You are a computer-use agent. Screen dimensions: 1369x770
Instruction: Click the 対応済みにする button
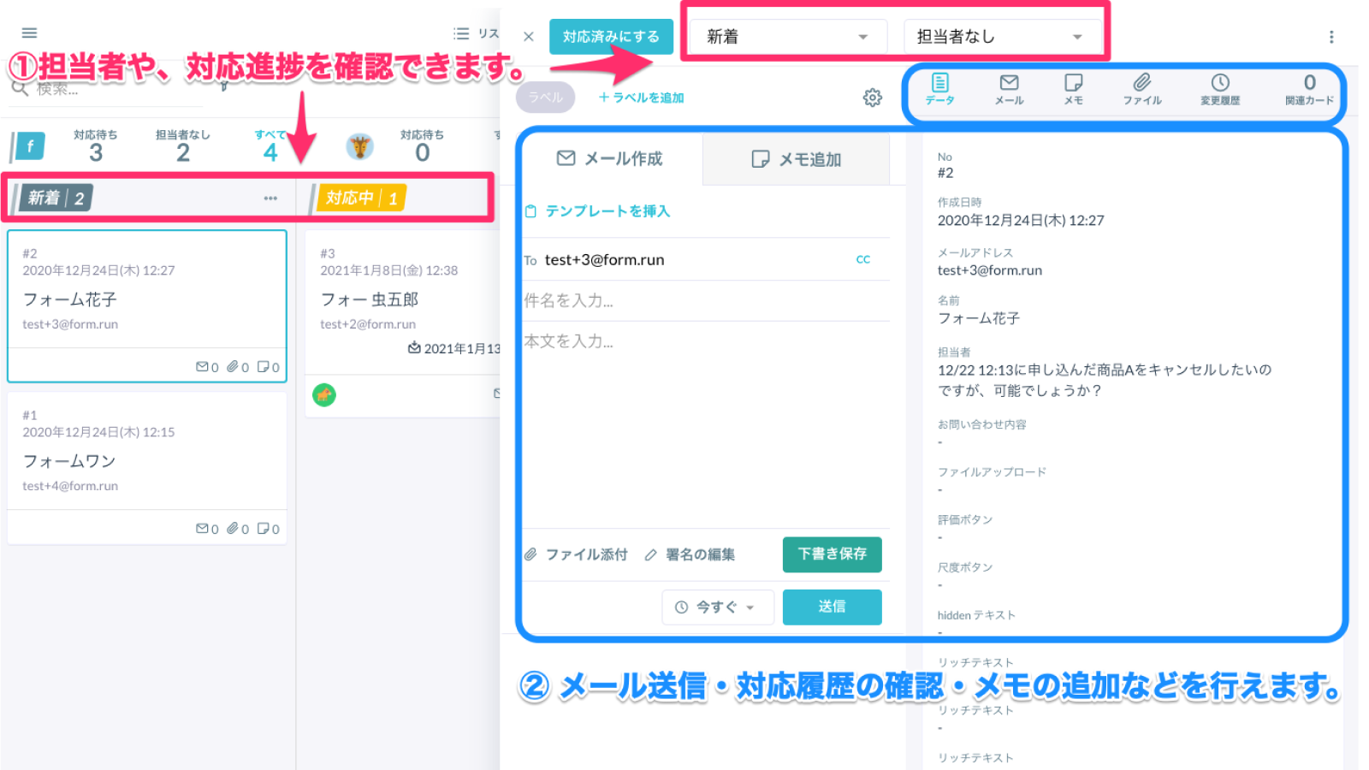click(x=611, y=36)
